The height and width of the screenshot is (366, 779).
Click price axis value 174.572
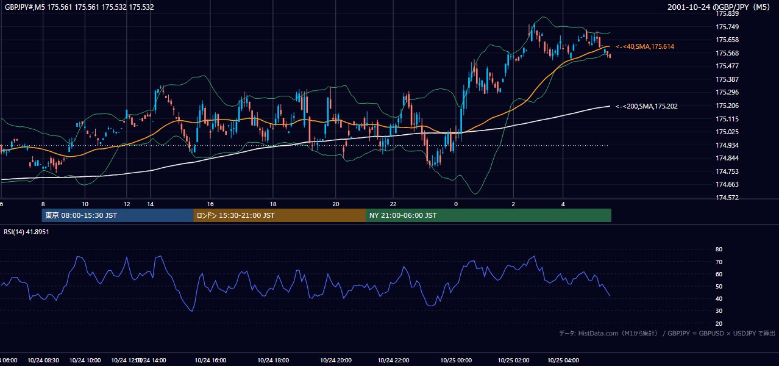[727, 198]
